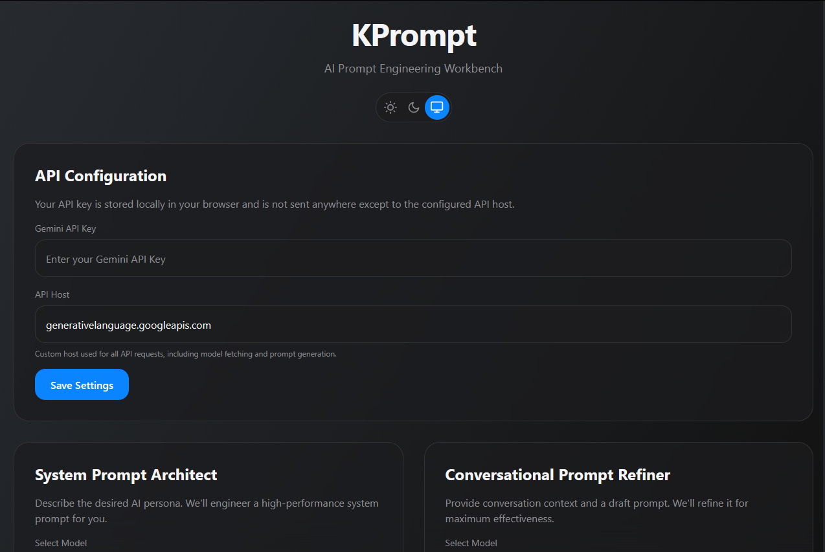
Task: Focus the API Host text field
Action: pyautogui.click(x=413, y=324)
